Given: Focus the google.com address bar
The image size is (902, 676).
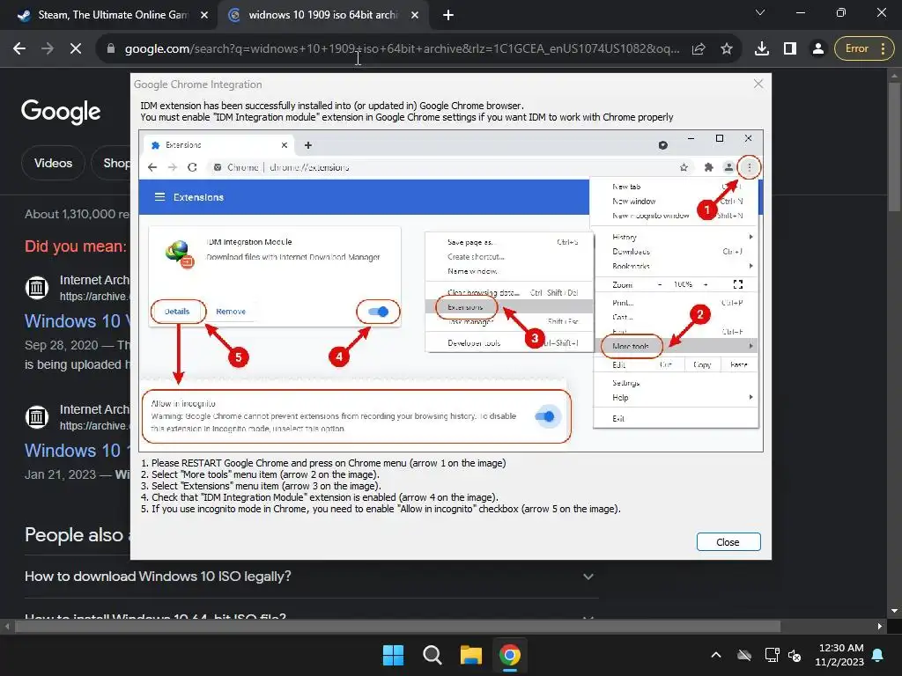Looking at the screenshot, I should (x=402, y=49).
